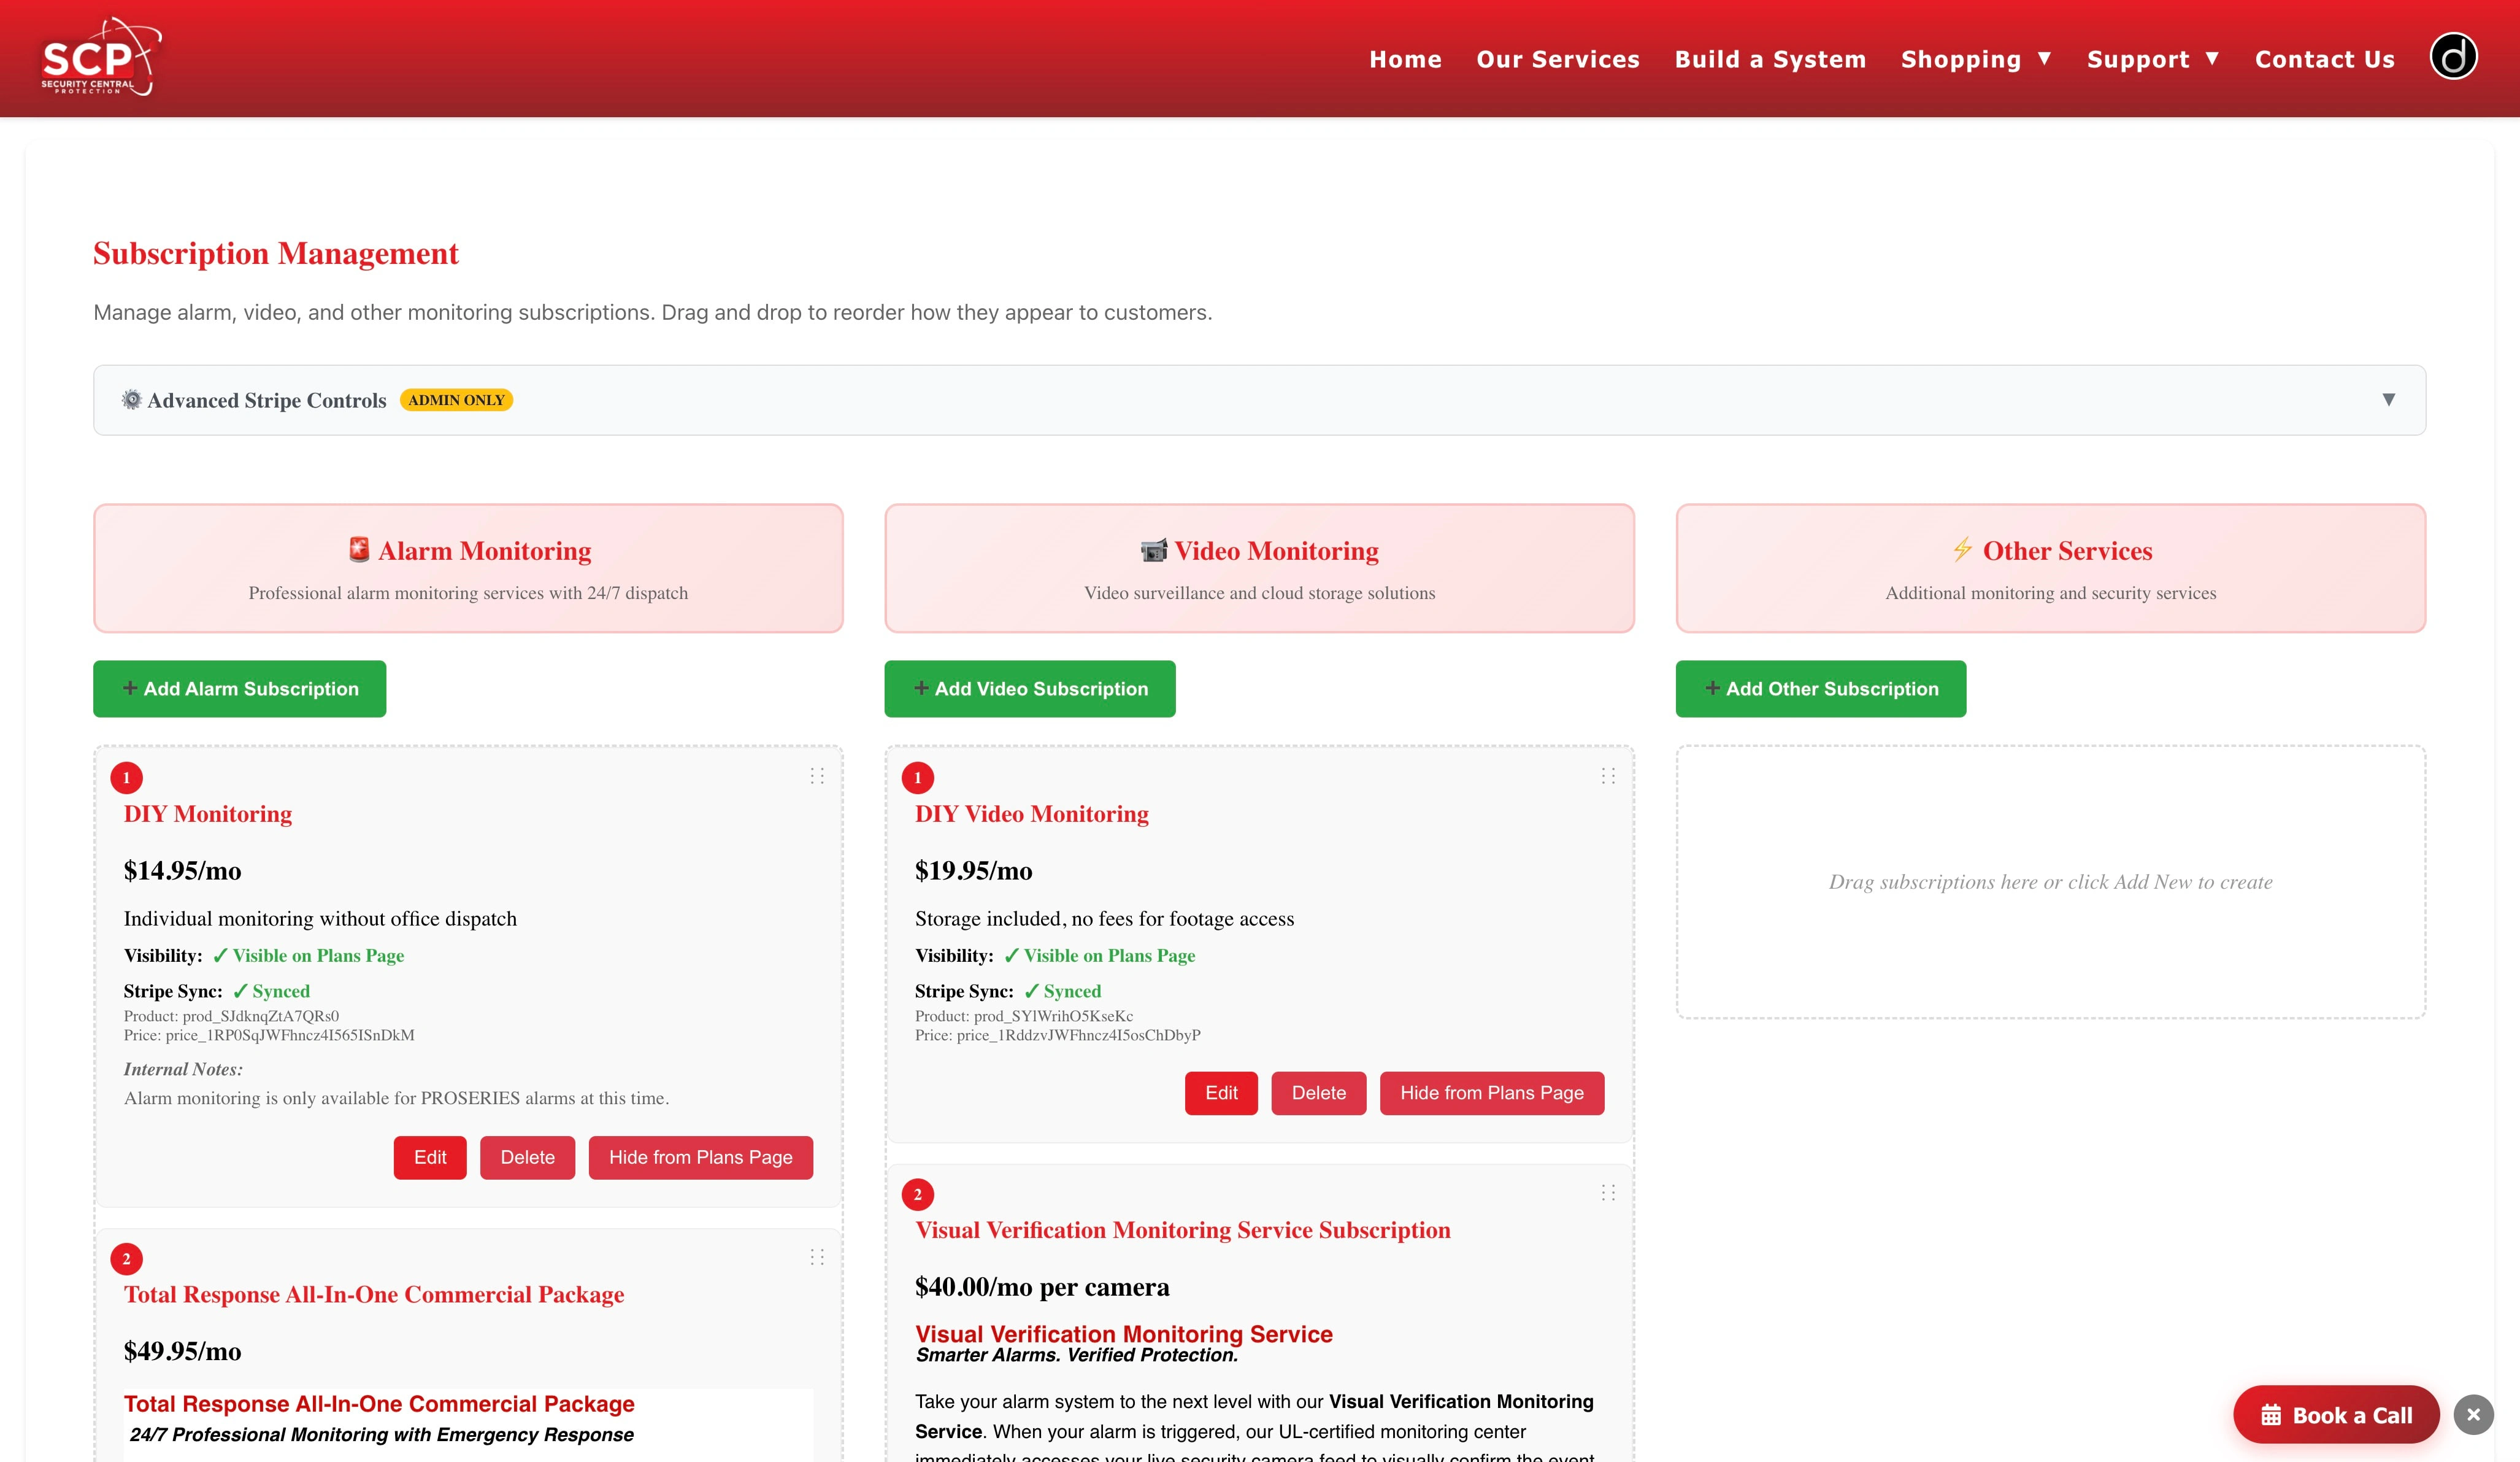Viewport: 2520px width, 1462px height.
Task: Click the camera icon next to Video Monitoring
Action: [x=1154, y=549]
